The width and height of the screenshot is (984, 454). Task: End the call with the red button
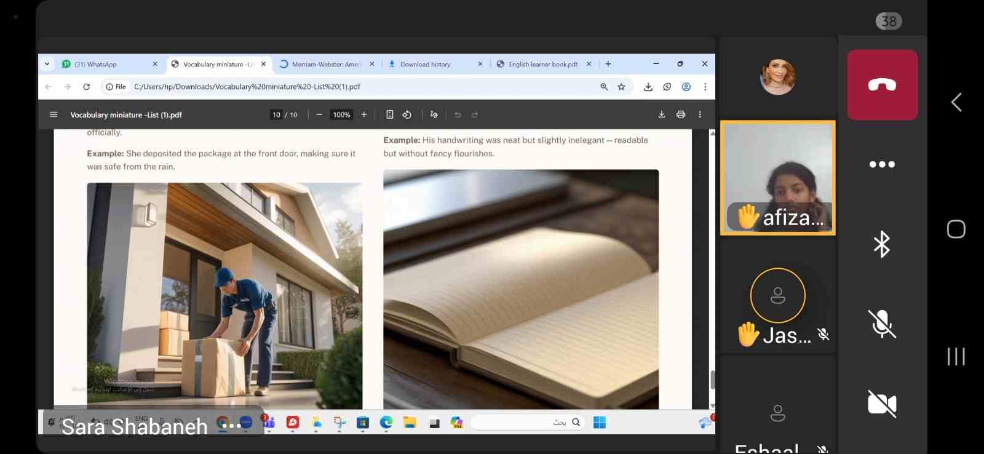(x=882, y=85)
